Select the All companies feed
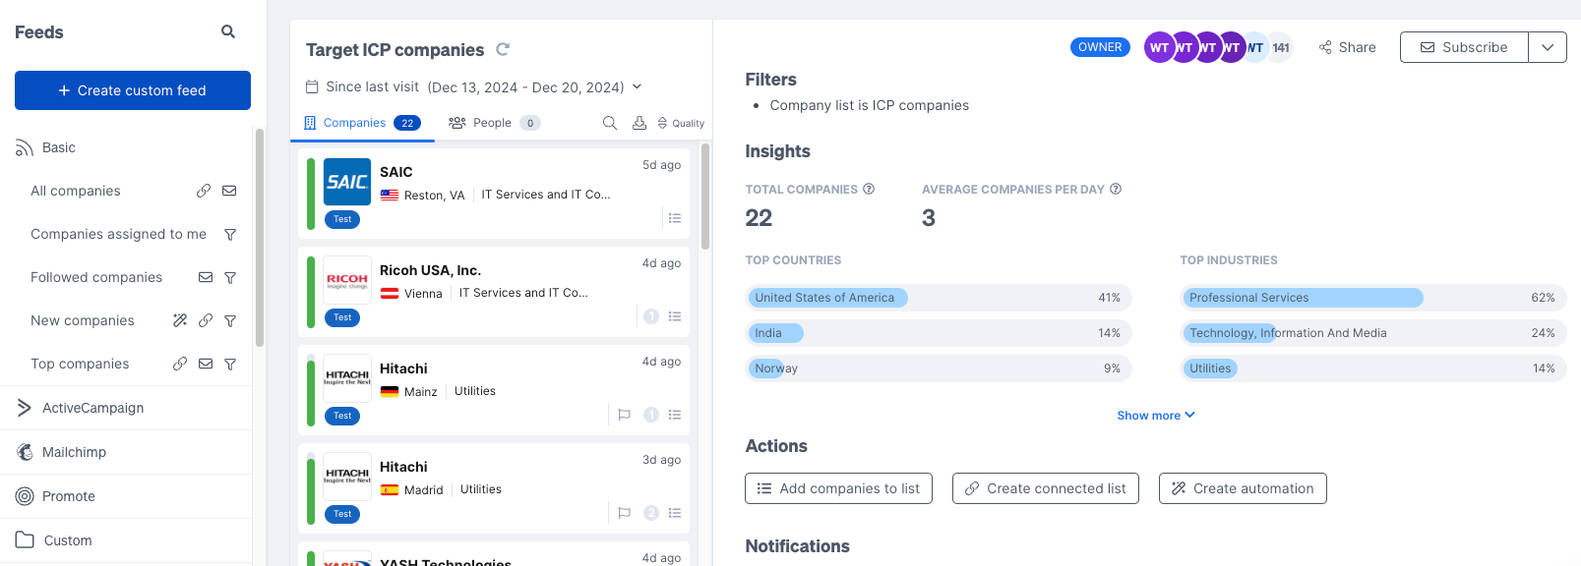 click(x=76, y=191)
